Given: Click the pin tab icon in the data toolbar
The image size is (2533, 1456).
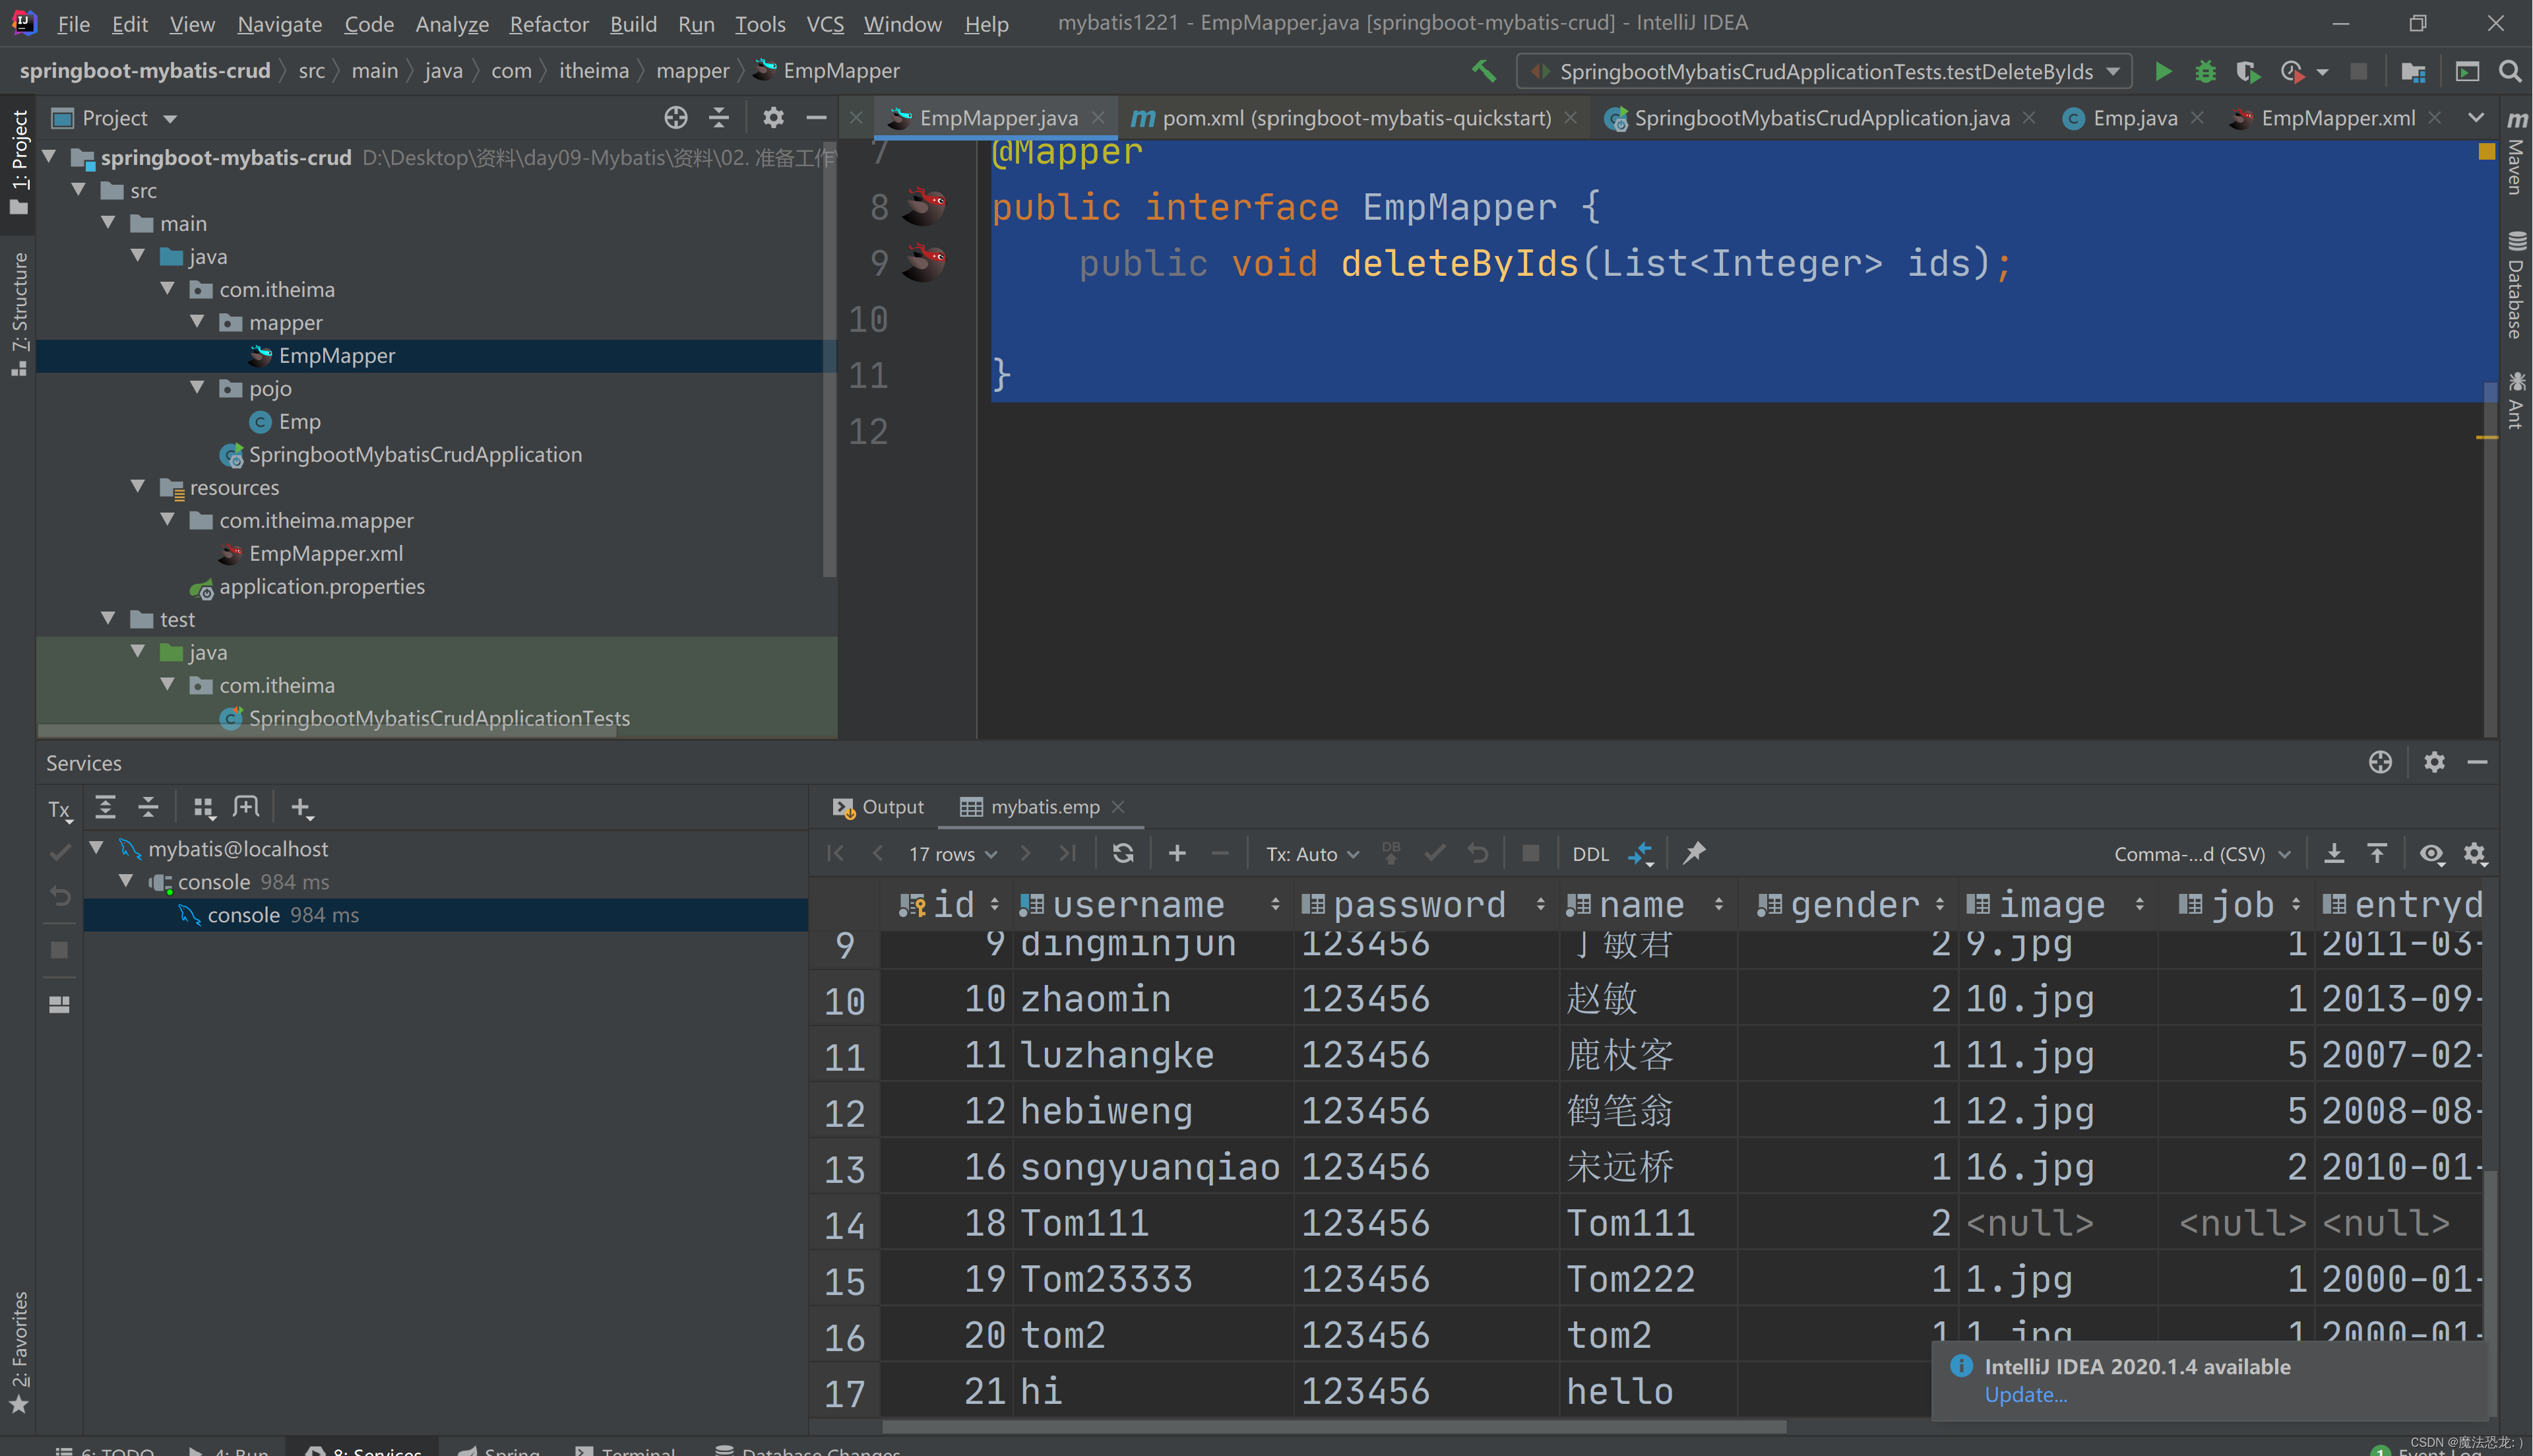Looking at the screenshot, I should point(1693,853).
